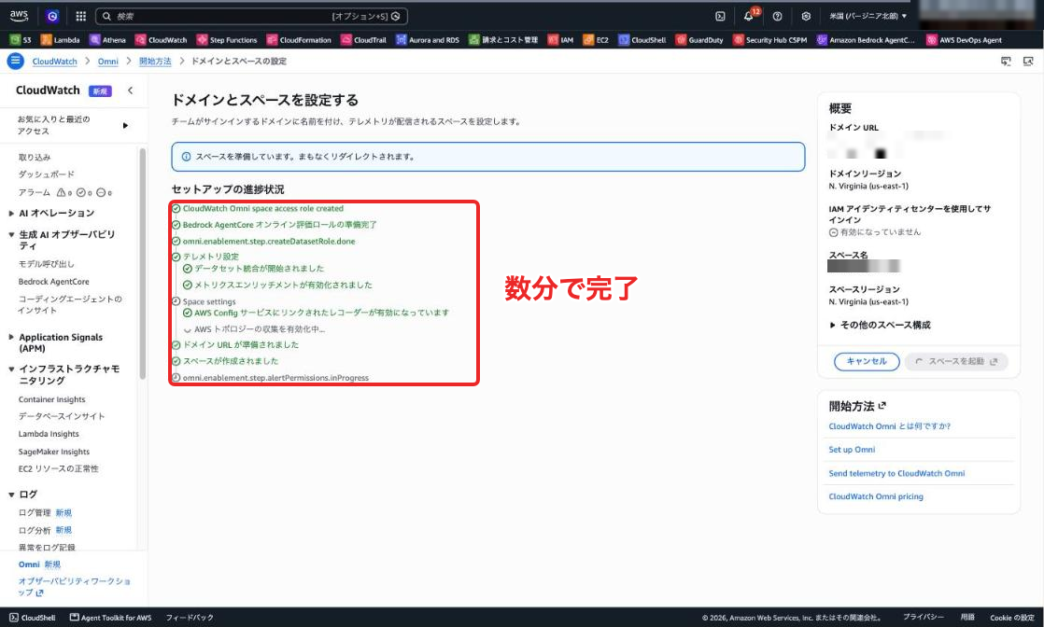
Task: Select アラーム in the sidebar
Action: 34,192
